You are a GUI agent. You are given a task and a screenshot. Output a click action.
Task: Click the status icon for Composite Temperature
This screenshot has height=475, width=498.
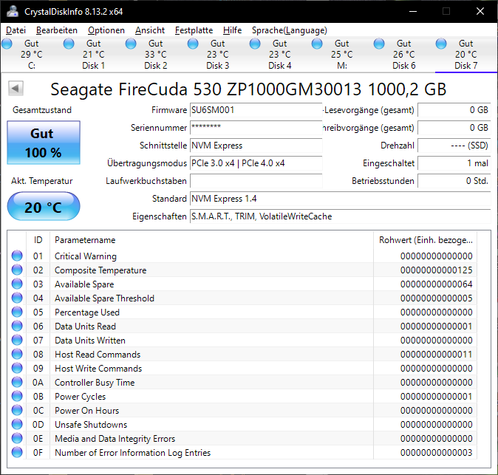point(17,270)
